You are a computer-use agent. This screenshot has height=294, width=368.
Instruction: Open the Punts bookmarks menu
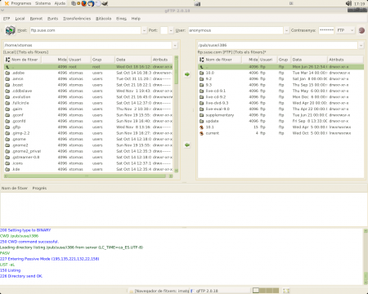[53, 19]
